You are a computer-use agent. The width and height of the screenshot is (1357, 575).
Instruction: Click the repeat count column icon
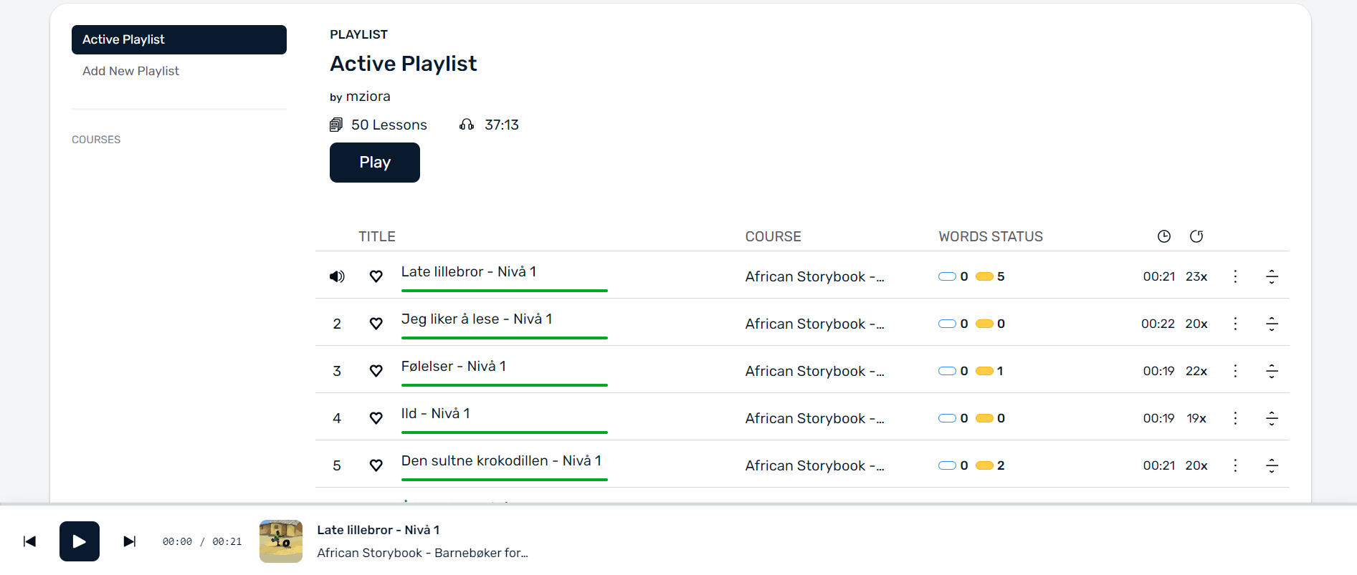coord(1196,236)
